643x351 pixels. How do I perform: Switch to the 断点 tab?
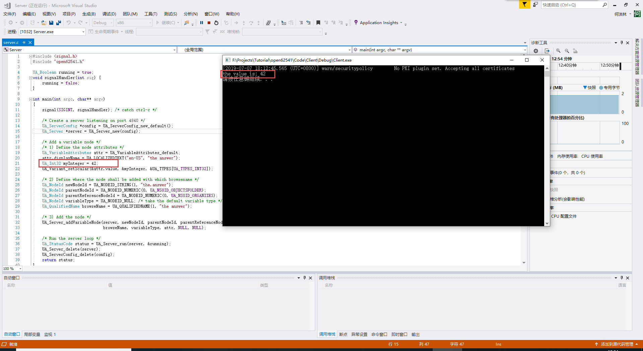343,334
